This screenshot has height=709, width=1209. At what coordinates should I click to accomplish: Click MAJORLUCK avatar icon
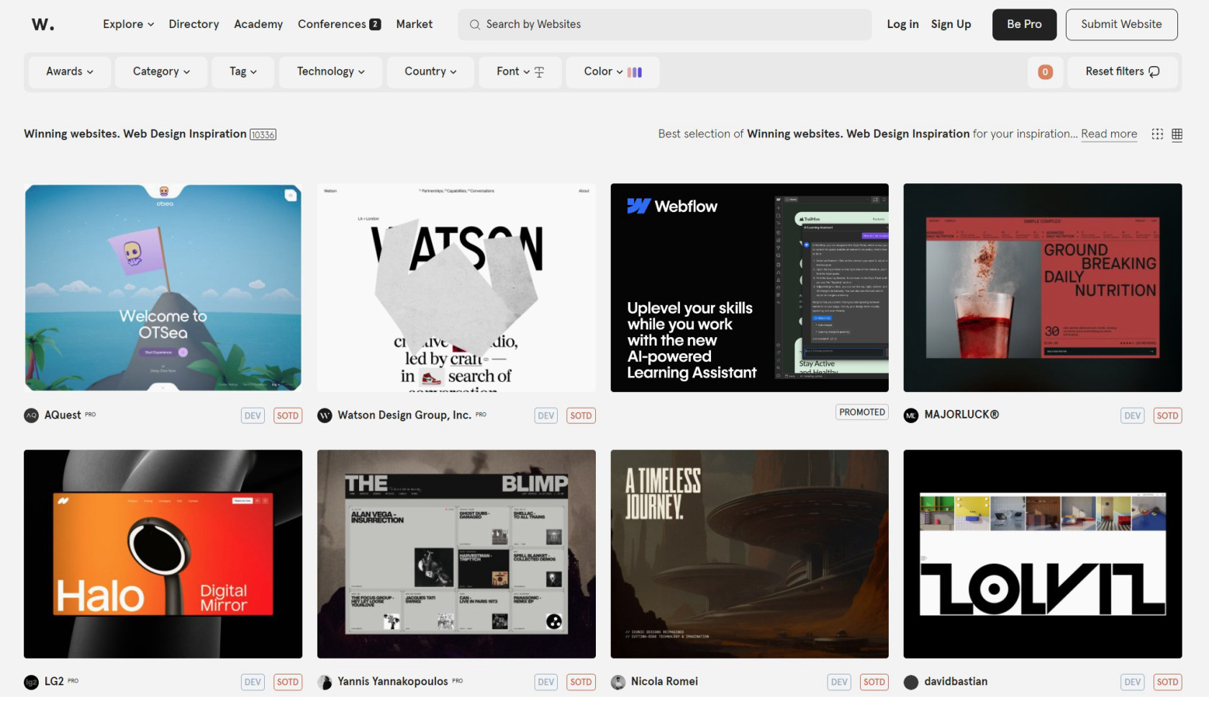912,416
